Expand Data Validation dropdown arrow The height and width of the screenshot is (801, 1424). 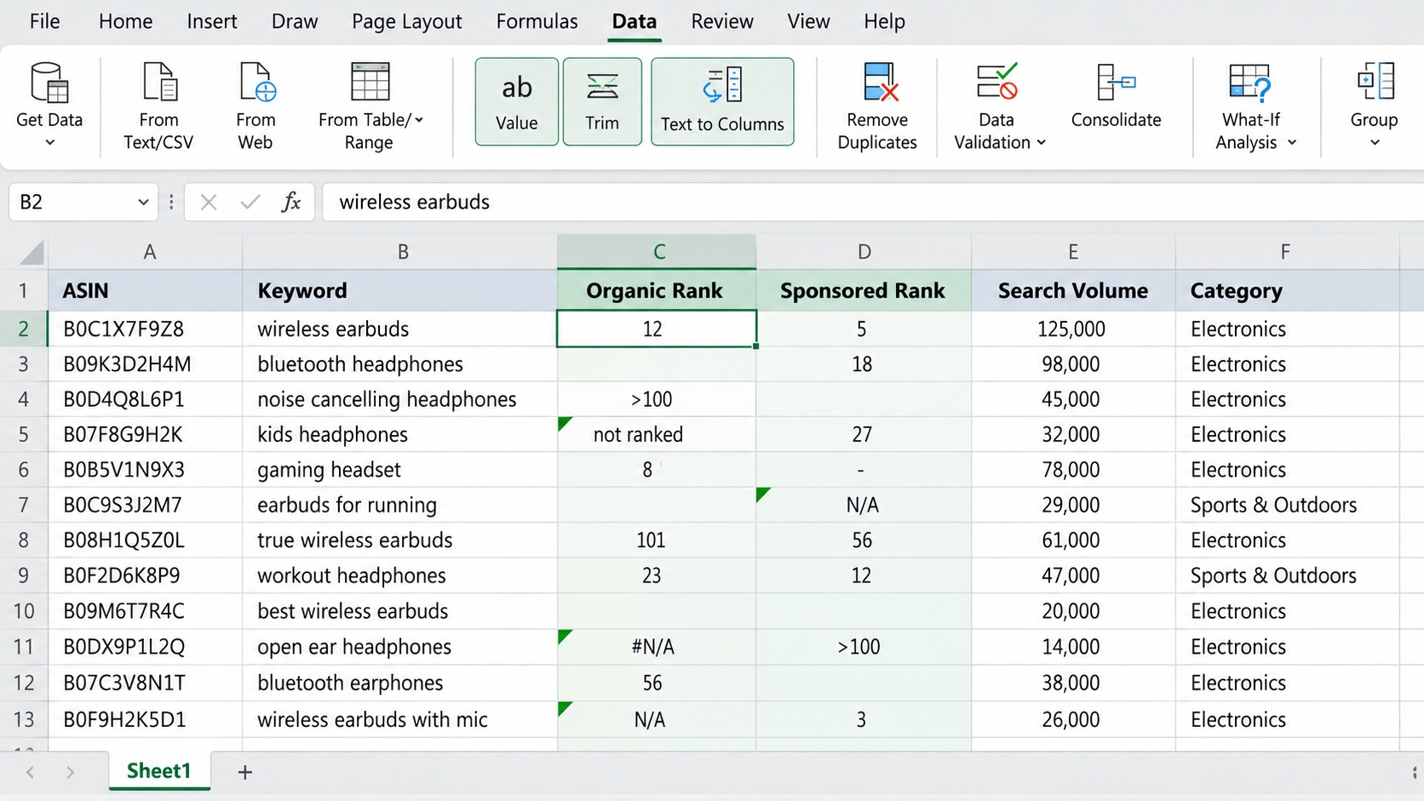point(1041,142)
